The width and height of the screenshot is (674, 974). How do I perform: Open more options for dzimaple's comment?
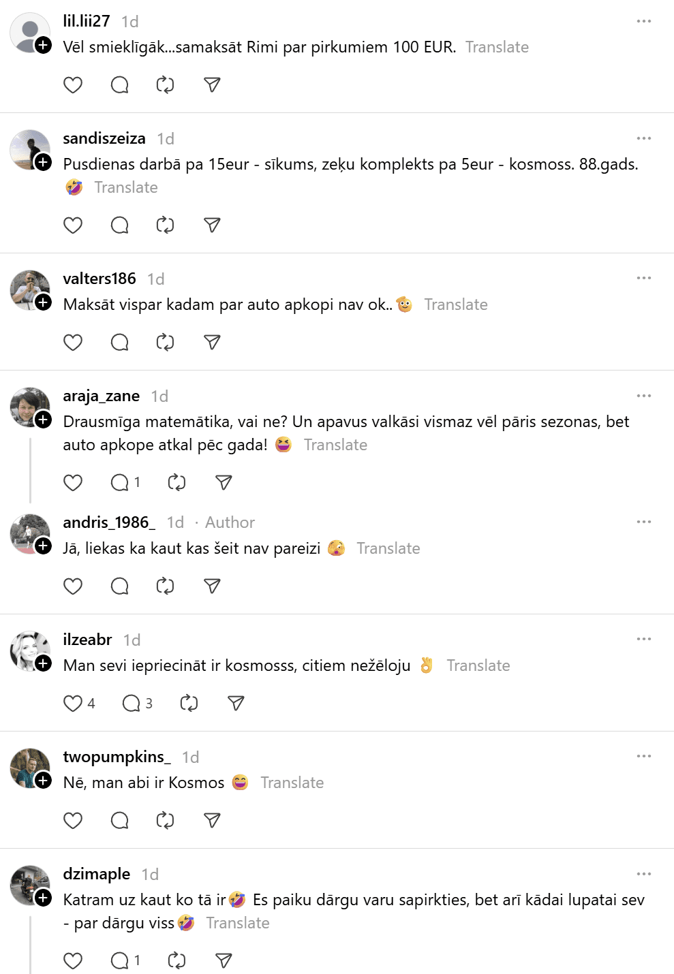pyautogui.click(x=643, y=874)
